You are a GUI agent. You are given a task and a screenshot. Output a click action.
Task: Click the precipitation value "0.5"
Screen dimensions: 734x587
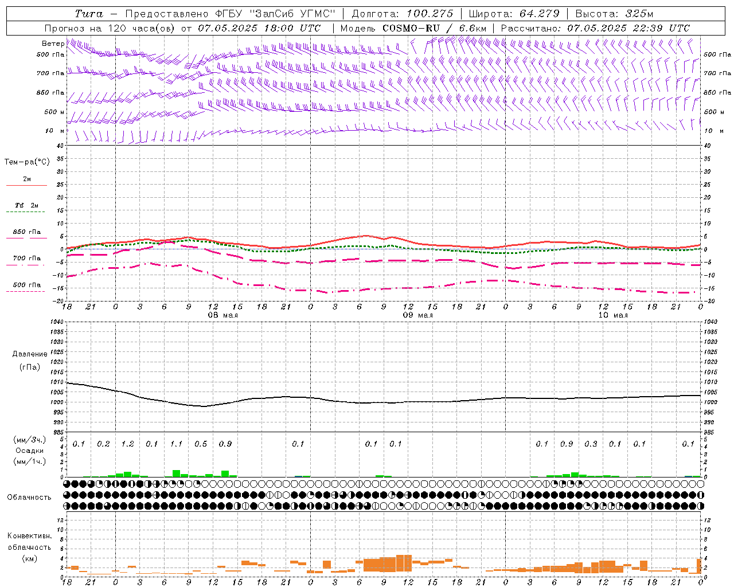coord(201,444)
